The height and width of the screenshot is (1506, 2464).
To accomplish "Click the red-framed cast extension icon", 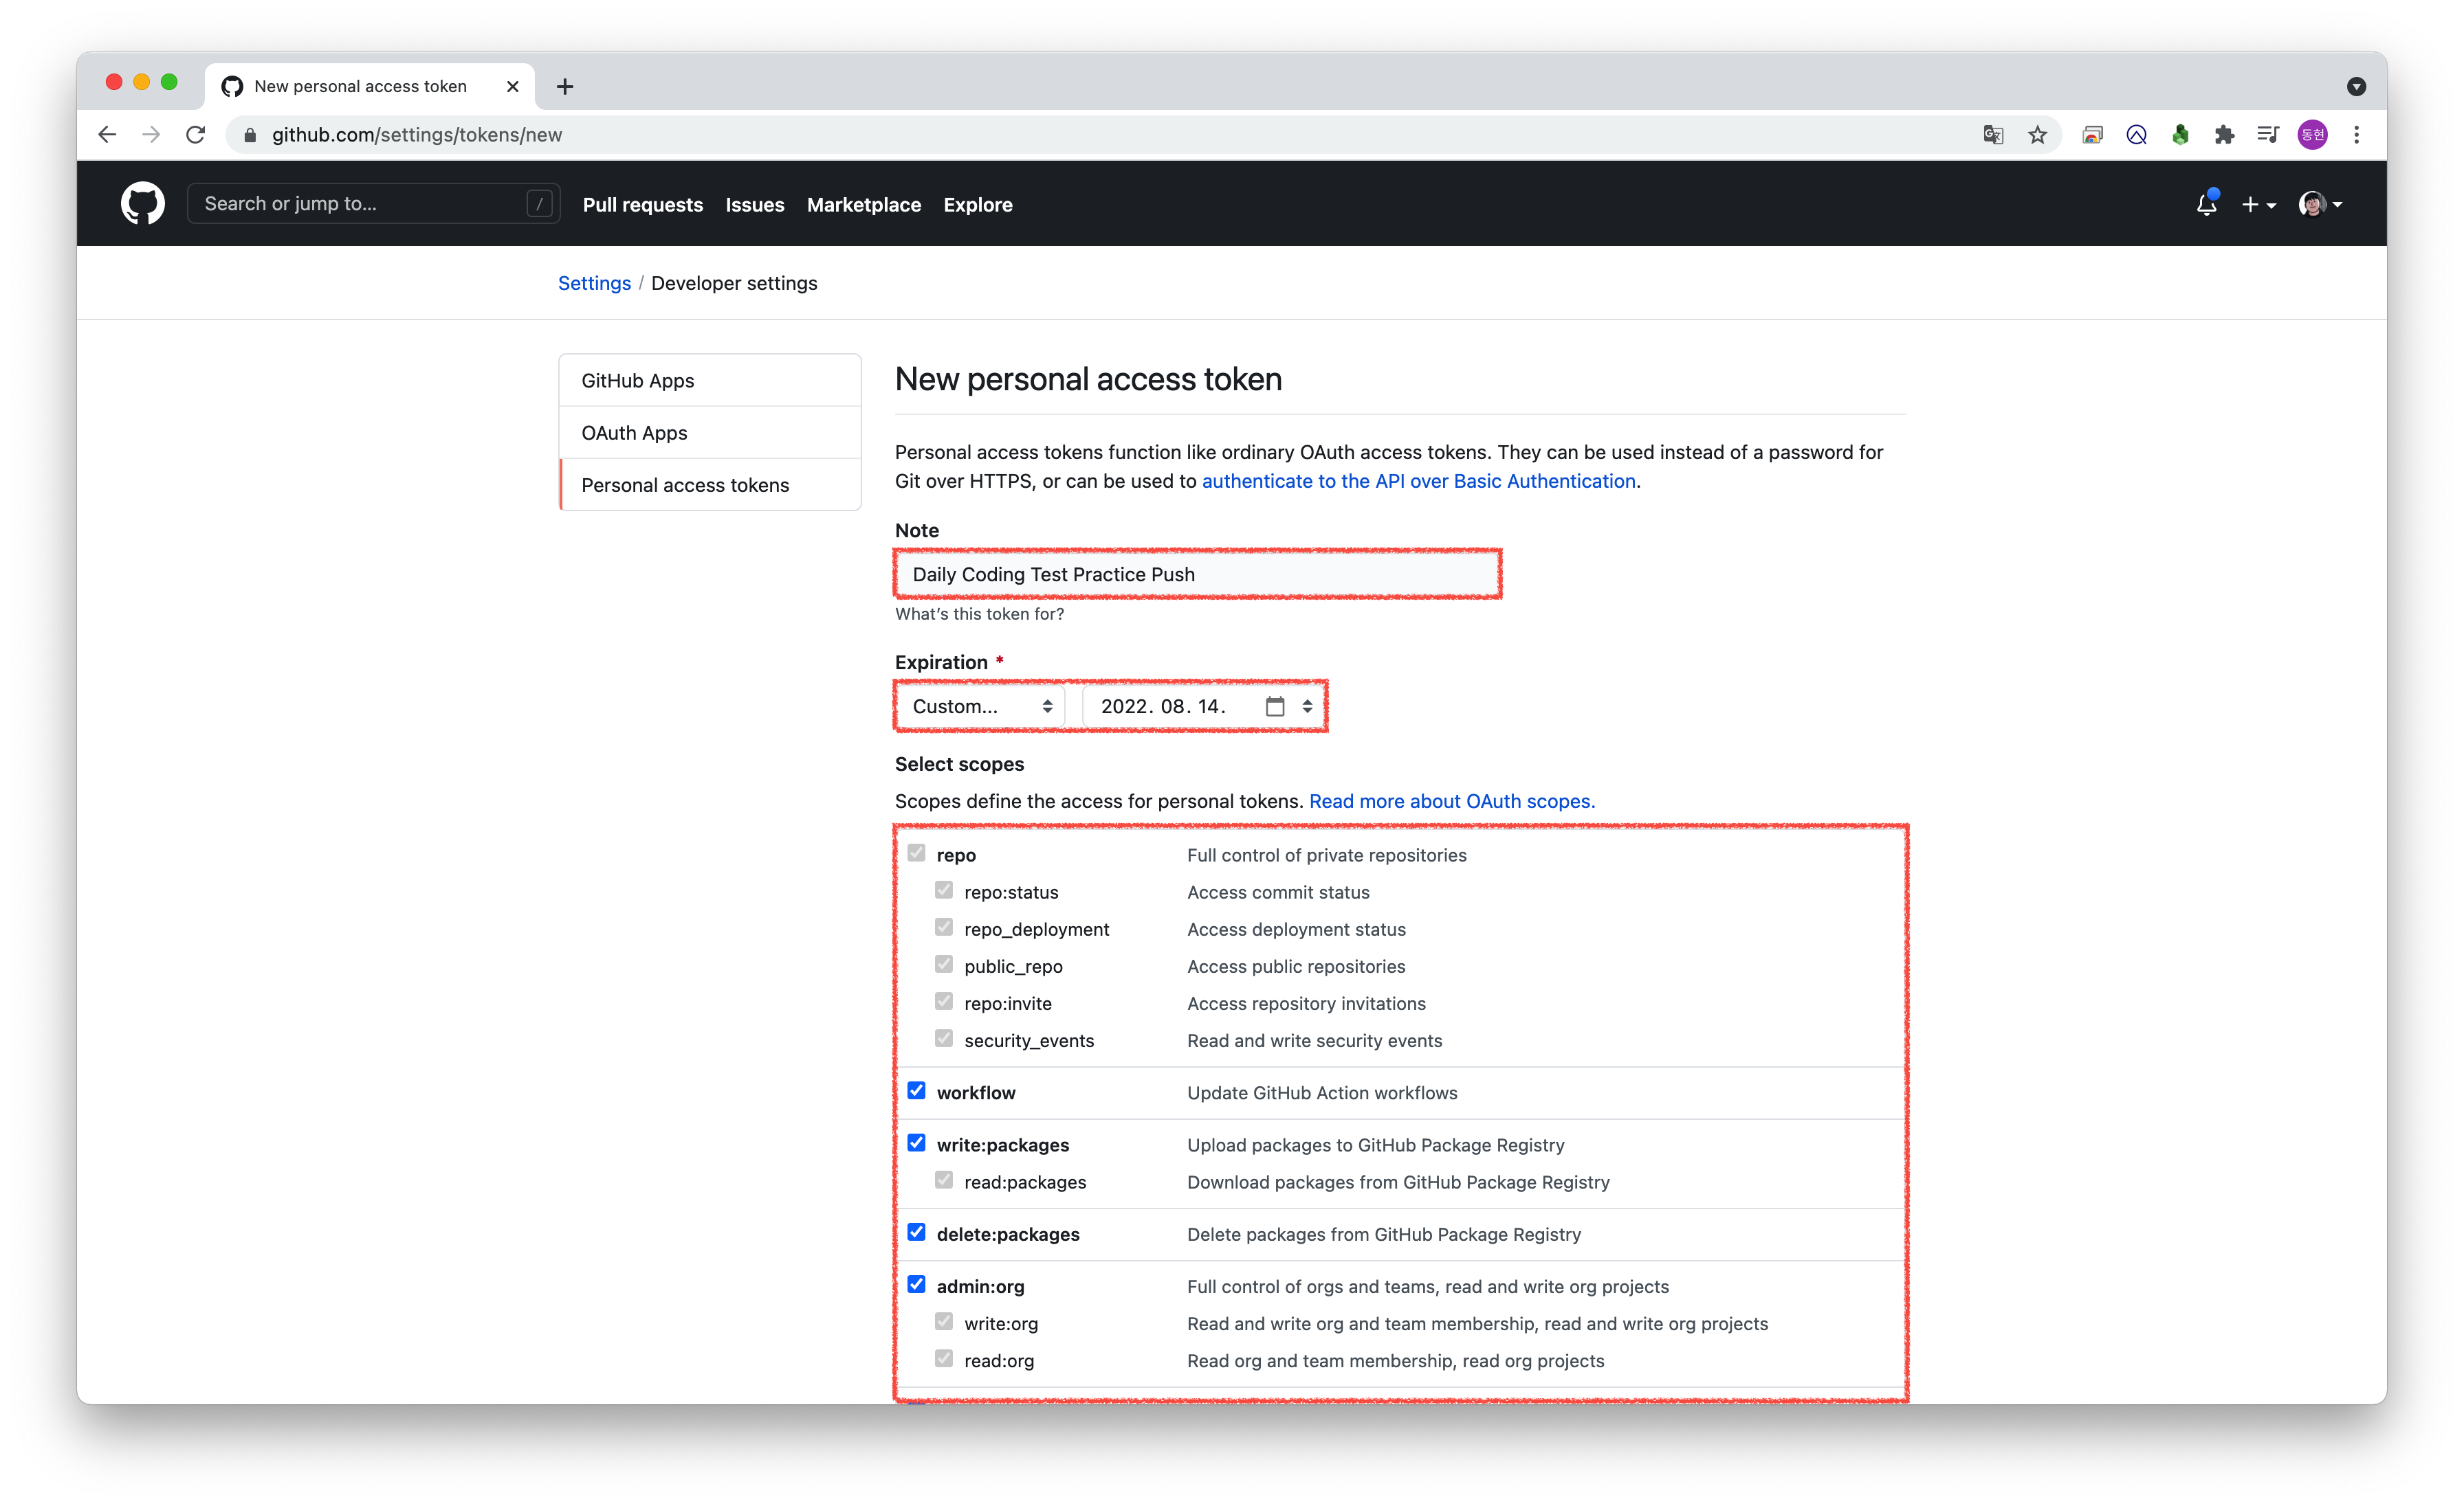I will pos(2092,135).
